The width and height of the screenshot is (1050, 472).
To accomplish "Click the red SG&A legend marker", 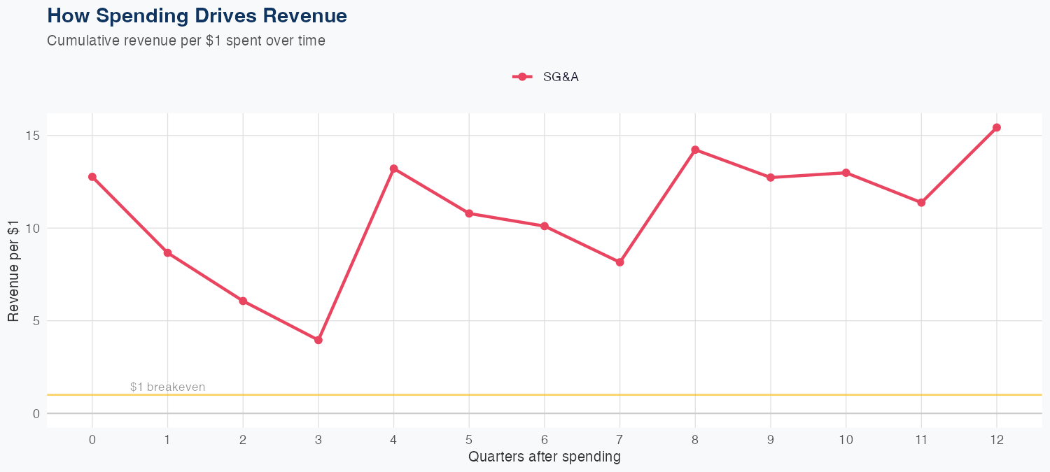I will 522,77.
